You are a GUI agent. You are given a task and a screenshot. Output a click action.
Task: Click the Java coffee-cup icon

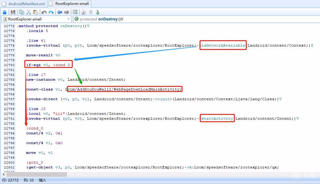(84, 12)
